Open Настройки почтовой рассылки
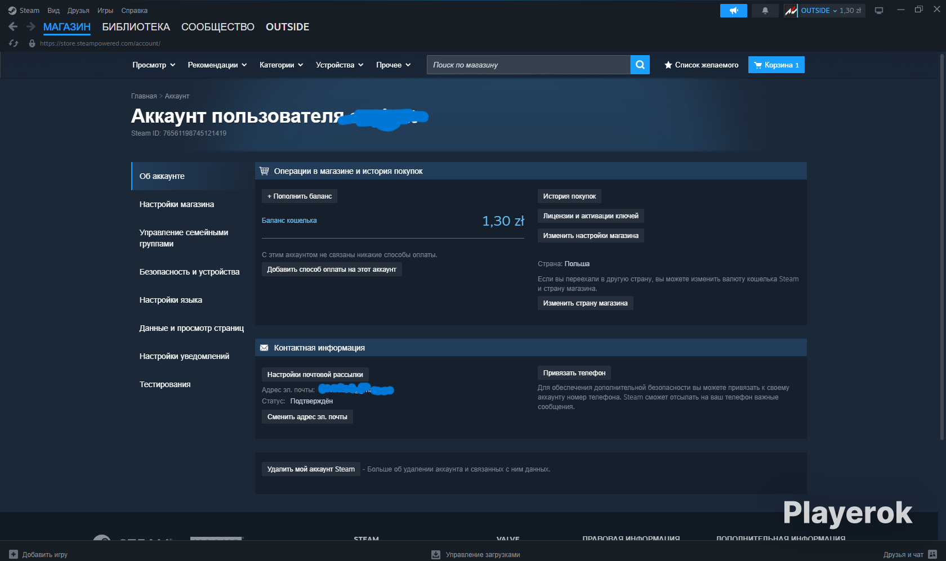Viewport: 946px width, 561px height. click(315, 375)
